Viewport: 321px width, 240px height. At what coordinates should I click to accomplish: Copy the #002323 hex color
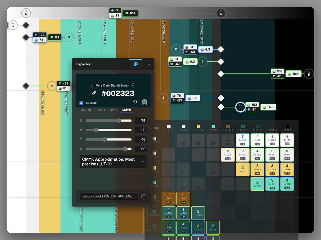tap(135, 102)
